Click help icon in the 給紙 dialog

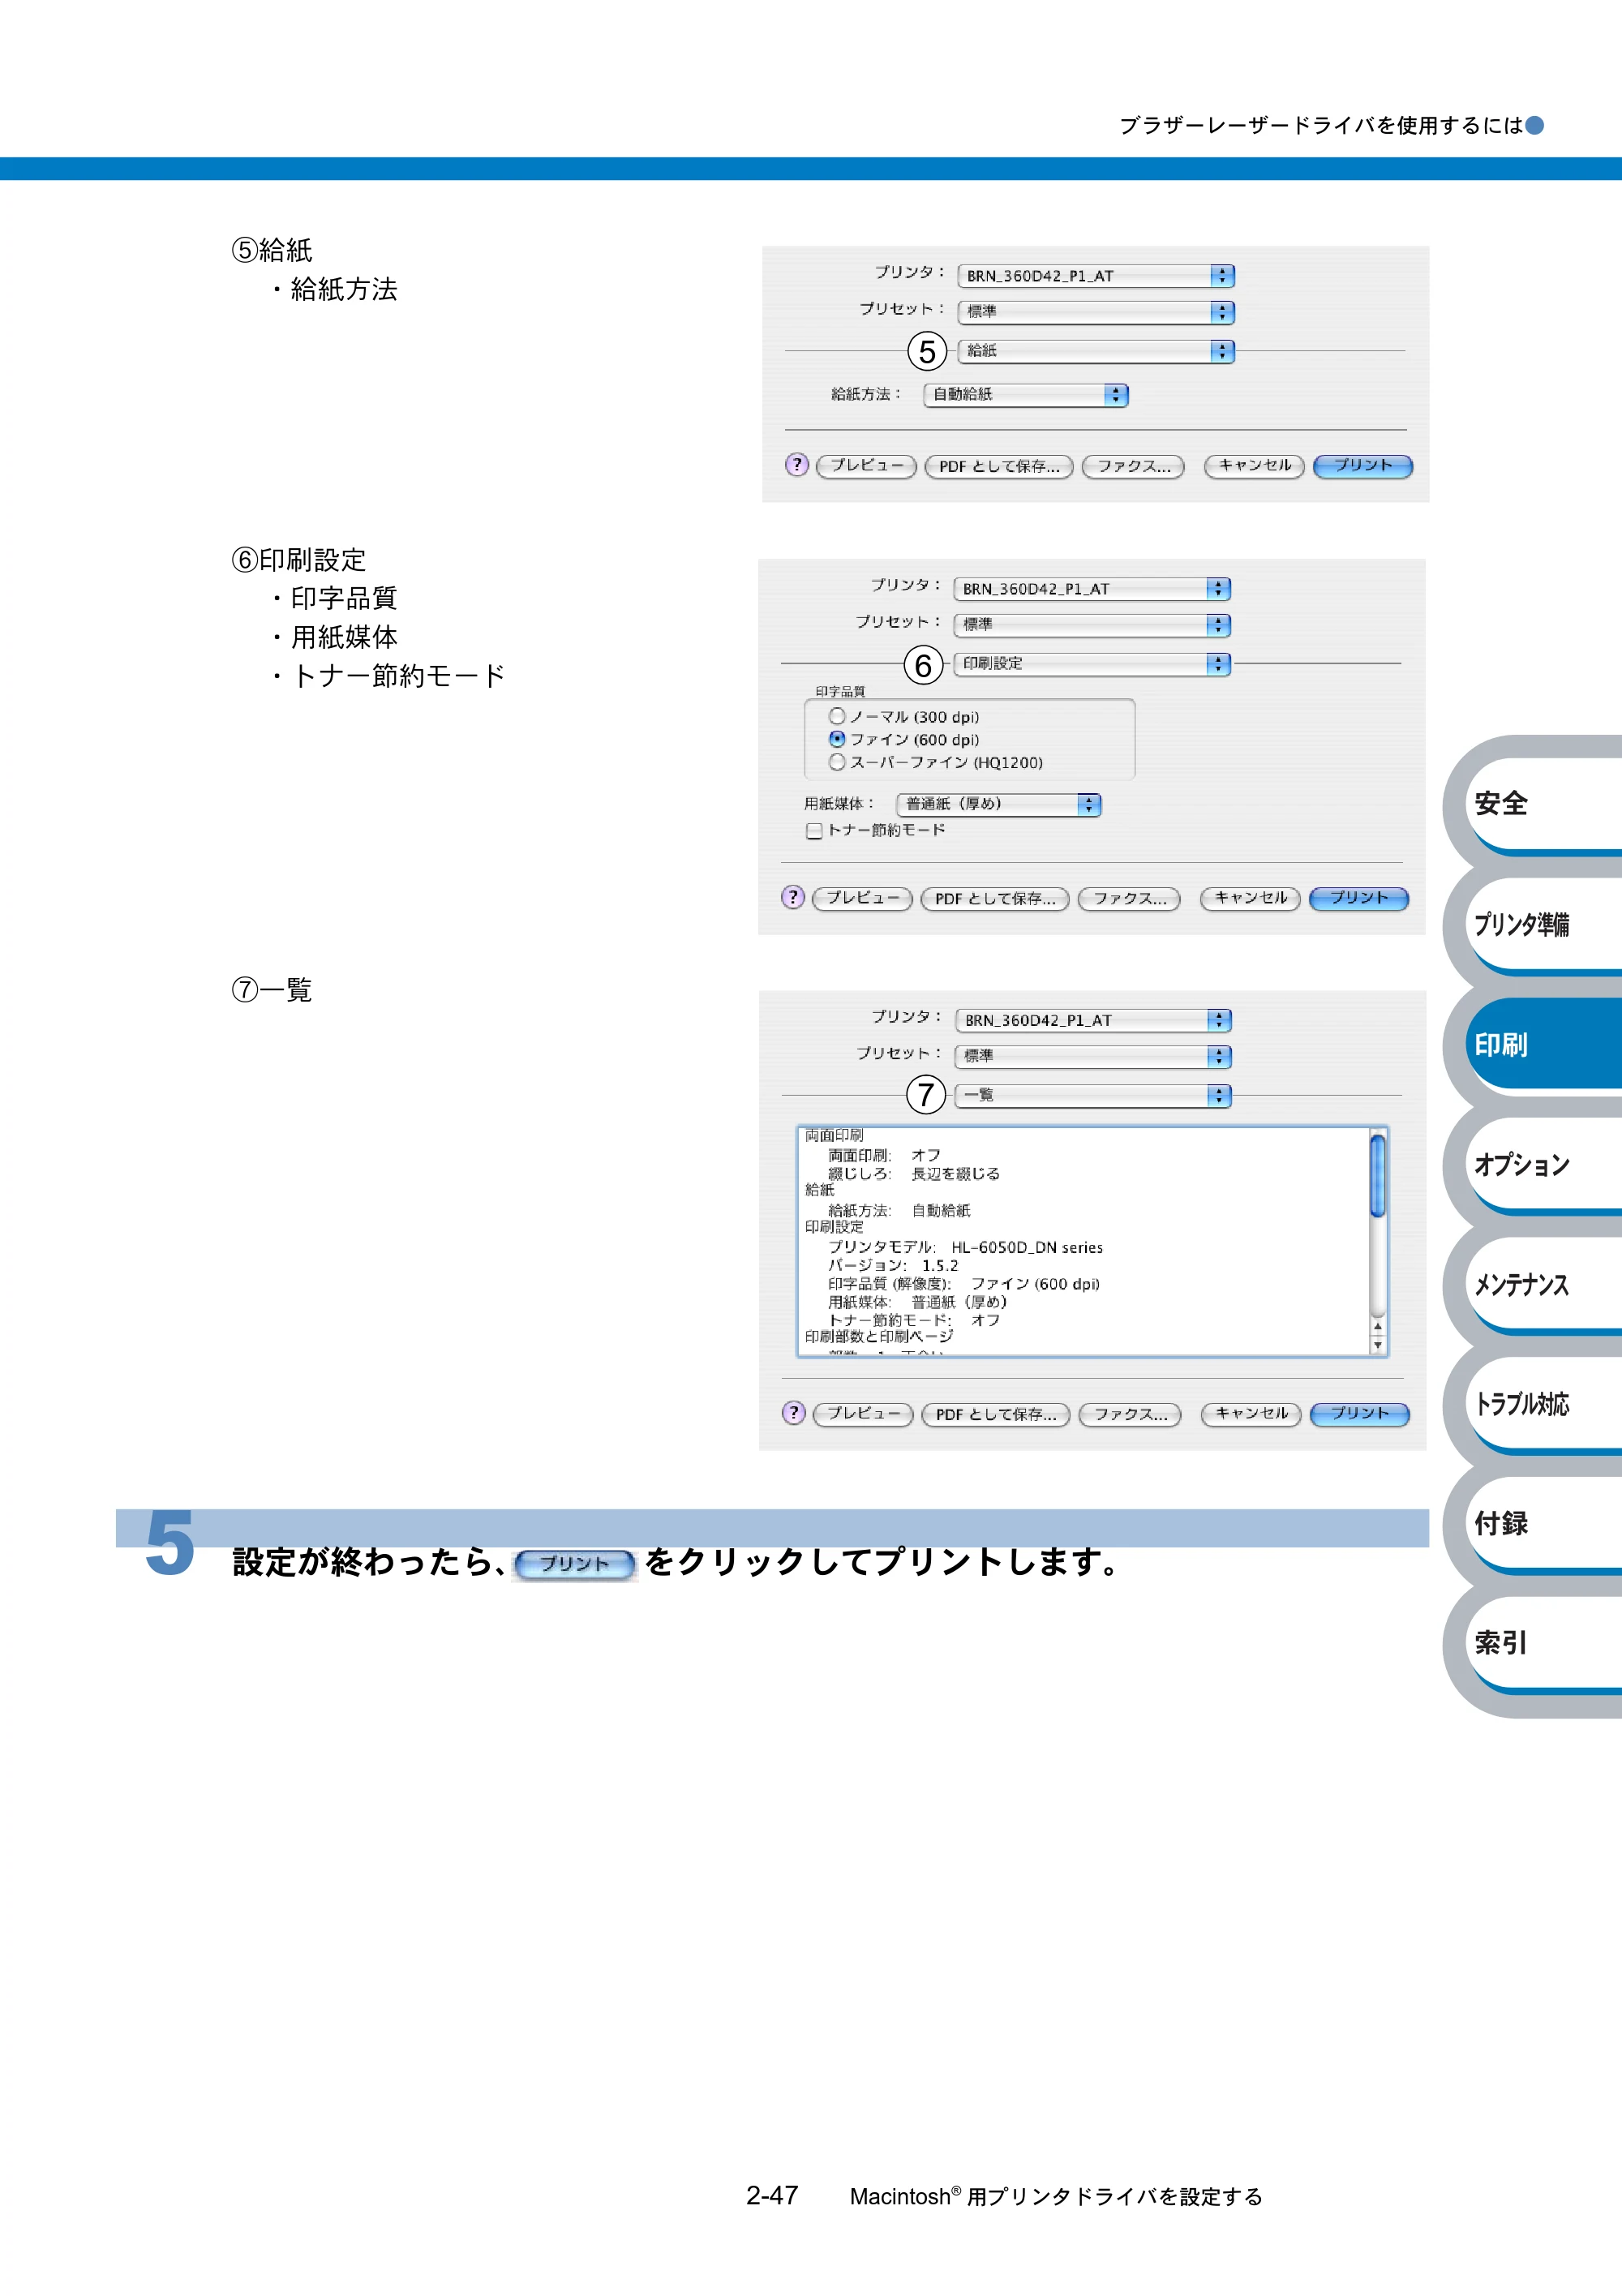(796, 465)
